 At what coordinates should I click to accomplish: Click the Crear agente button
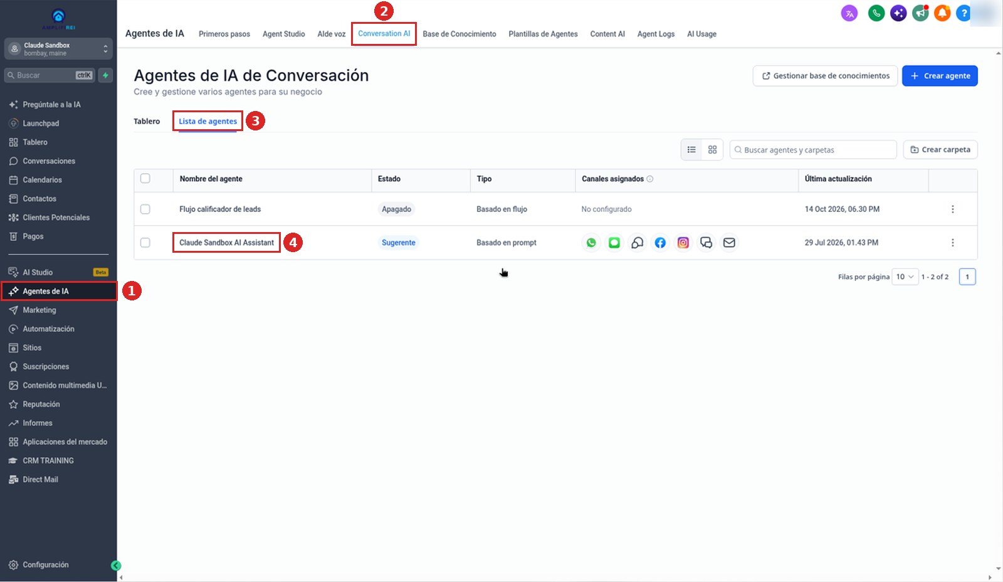pos(940,76)
